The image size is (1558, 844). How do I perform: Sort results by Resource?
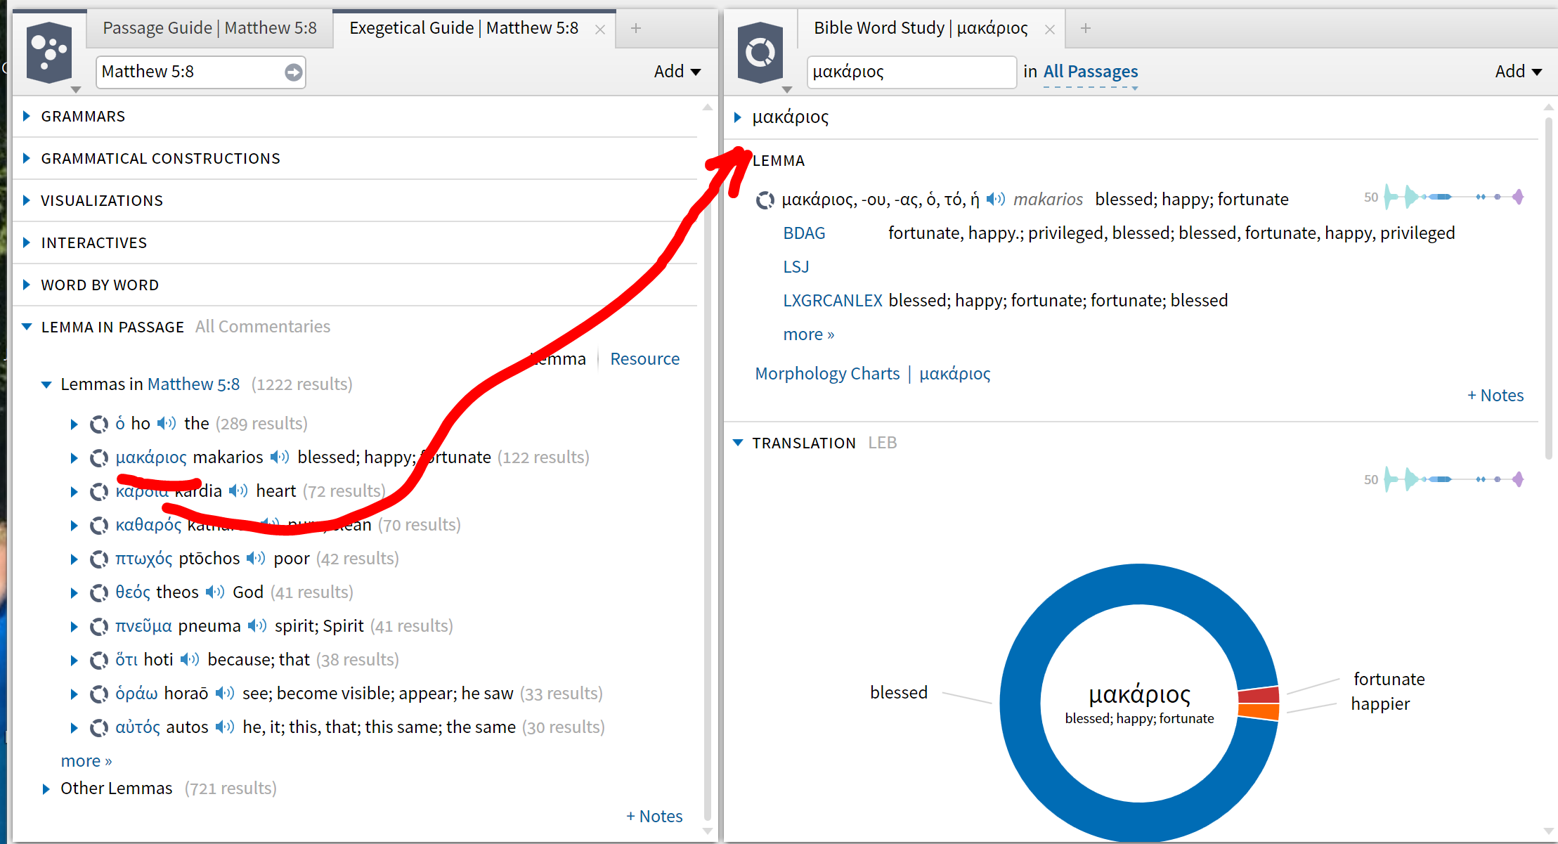click(644, 359)
